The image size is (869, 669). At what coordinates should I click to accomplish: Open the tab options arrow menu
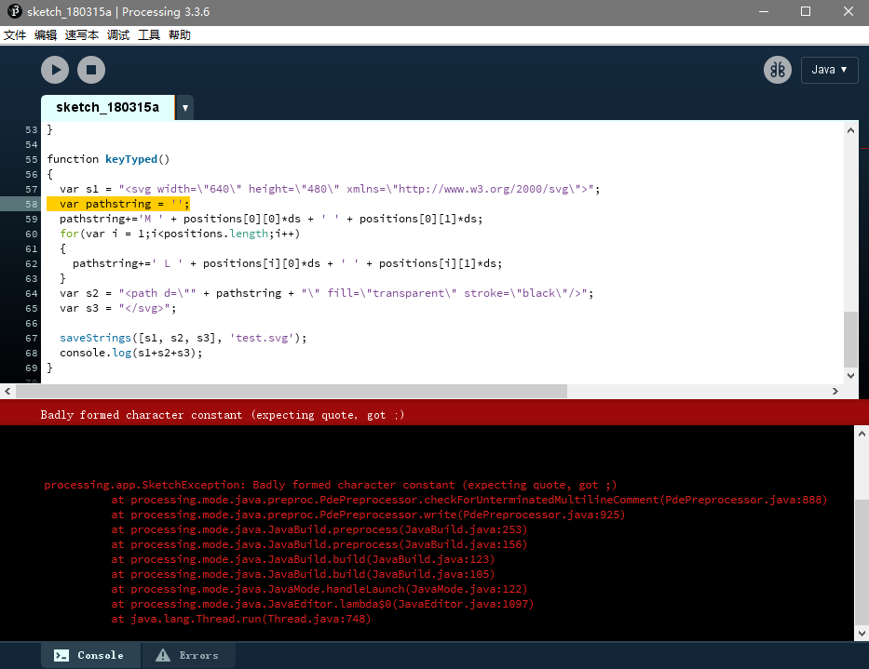tap(185, 108)
